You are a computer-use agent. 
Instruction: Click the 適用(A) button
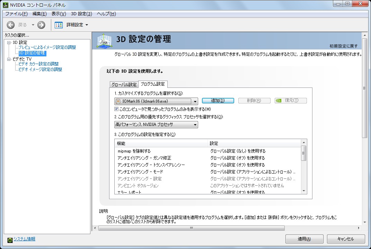click(304, 239)
